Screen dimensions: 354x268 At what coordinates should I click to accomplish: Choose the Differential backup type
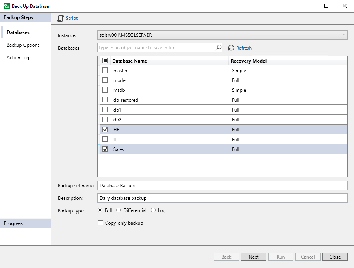point(119,210)
